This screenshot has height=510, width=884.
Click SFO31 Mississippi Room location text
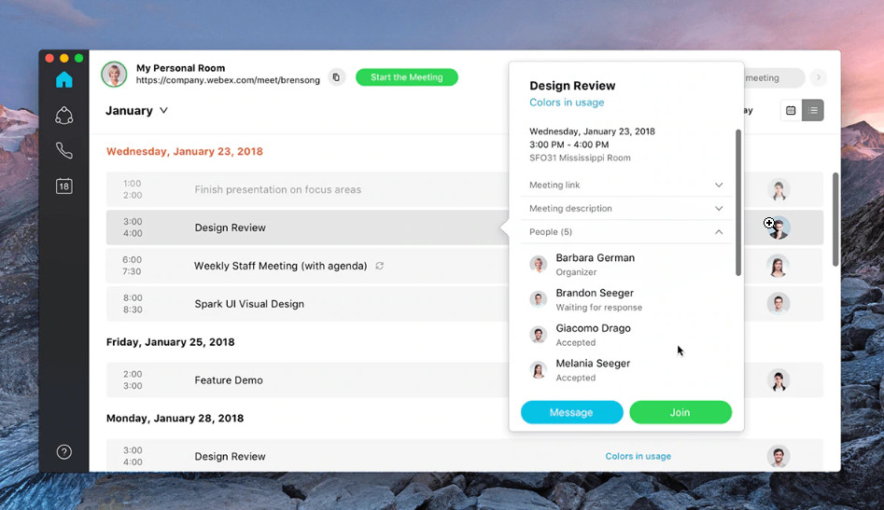click(x=580, y=159)
